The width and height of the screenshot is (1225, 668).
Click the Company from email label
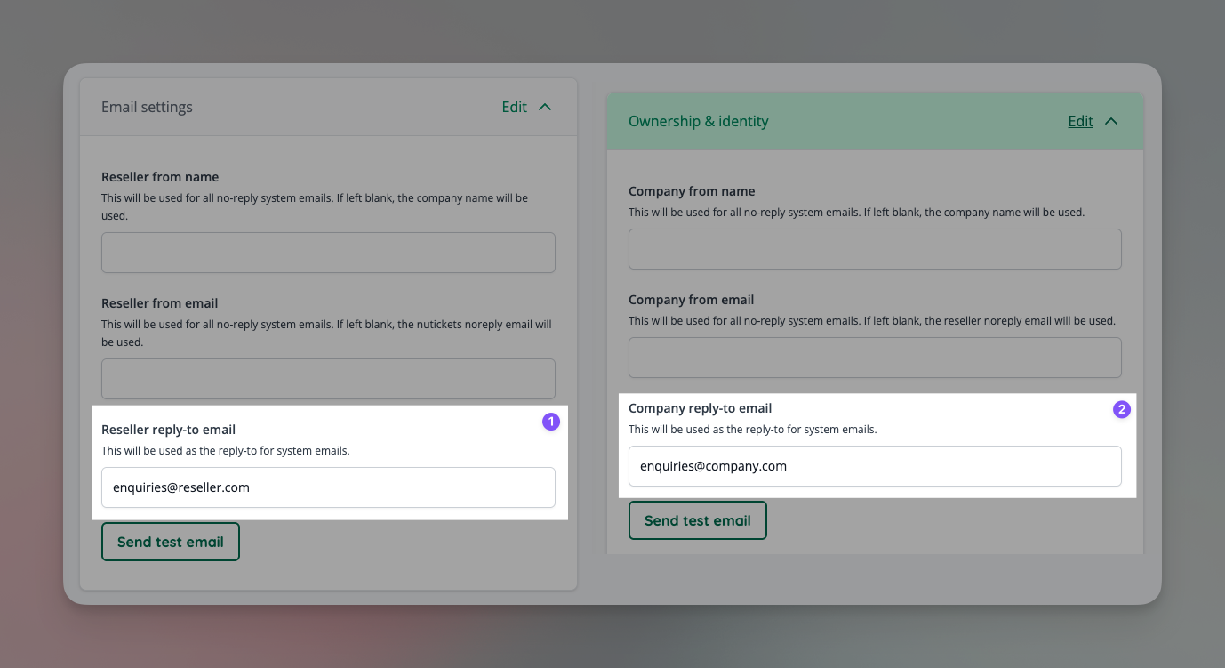[691, 300]
